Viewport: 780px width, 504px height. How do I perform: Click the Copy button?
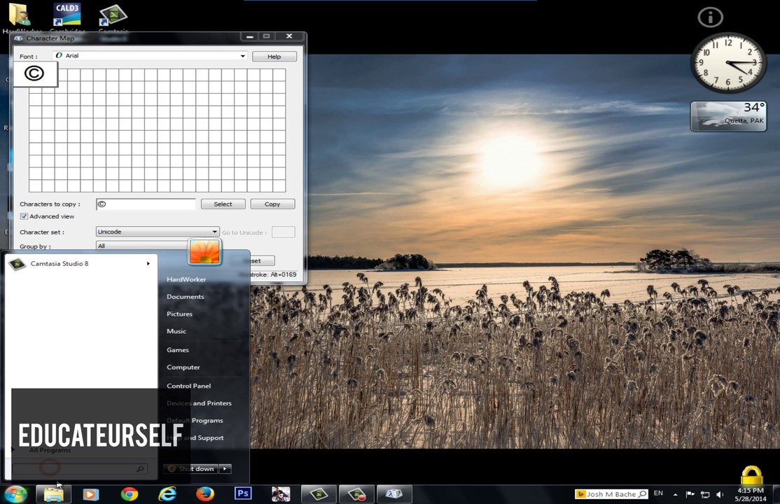coord(272,204)
